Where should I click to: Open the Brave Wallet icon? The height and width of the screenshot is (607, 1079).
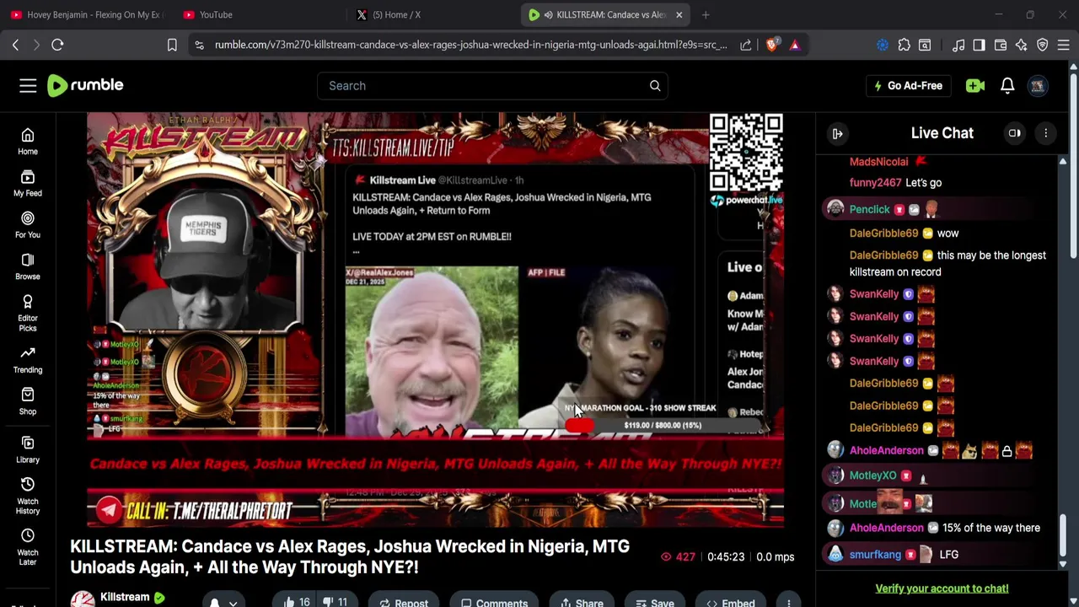pyautogui.click(x=1001, y=45)
